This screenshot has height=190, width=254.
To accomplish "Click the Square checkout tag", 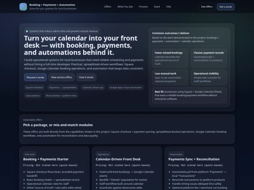I will (34, 87).
